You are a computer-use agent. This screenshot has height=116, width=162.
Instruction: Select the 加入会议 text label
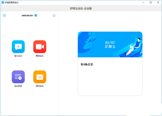pyautogui.click(x=18, y=56)
